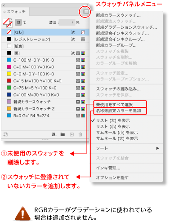Choose 名称未設定カラーを追加 menu item
170x222 pixels.
tap(118, 111)
